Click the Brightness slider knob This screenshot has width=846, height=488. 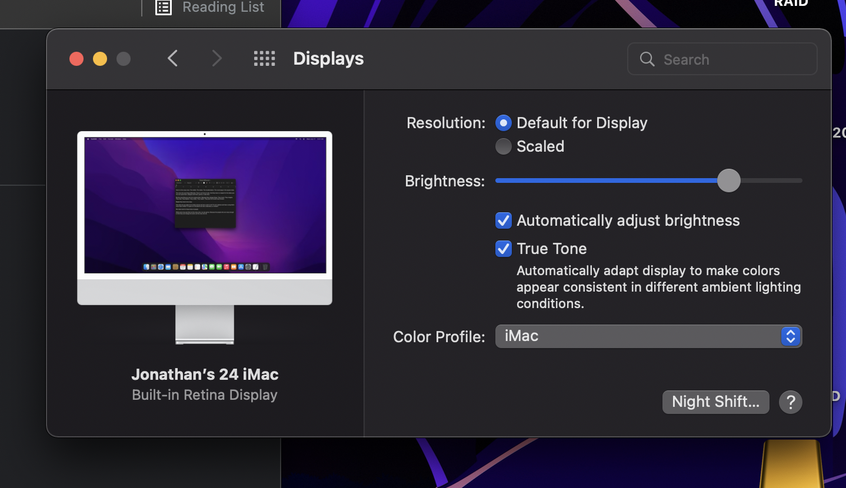(729, 181)
